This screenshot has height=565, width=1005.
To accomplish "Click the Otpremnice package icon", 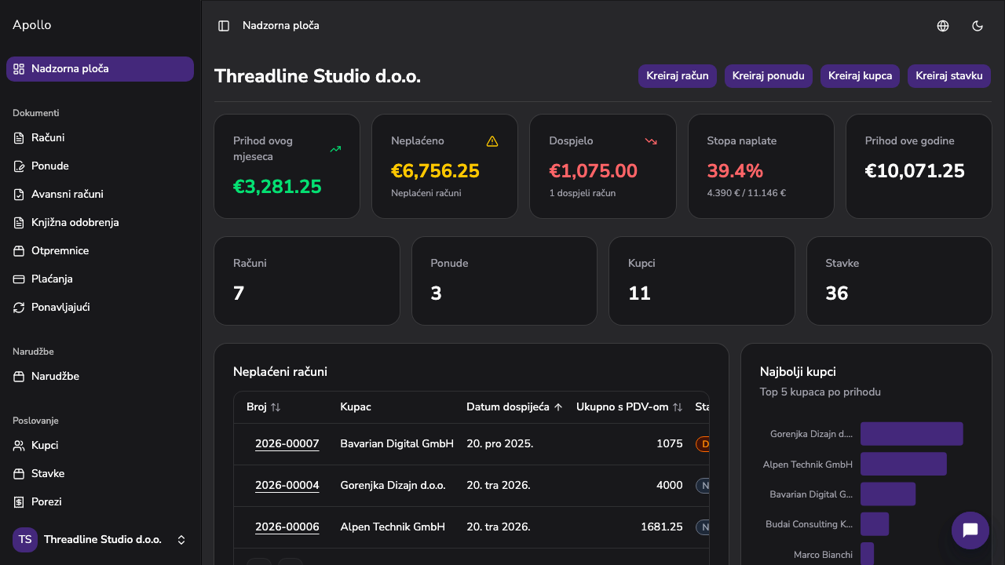I will coord(20,251).
